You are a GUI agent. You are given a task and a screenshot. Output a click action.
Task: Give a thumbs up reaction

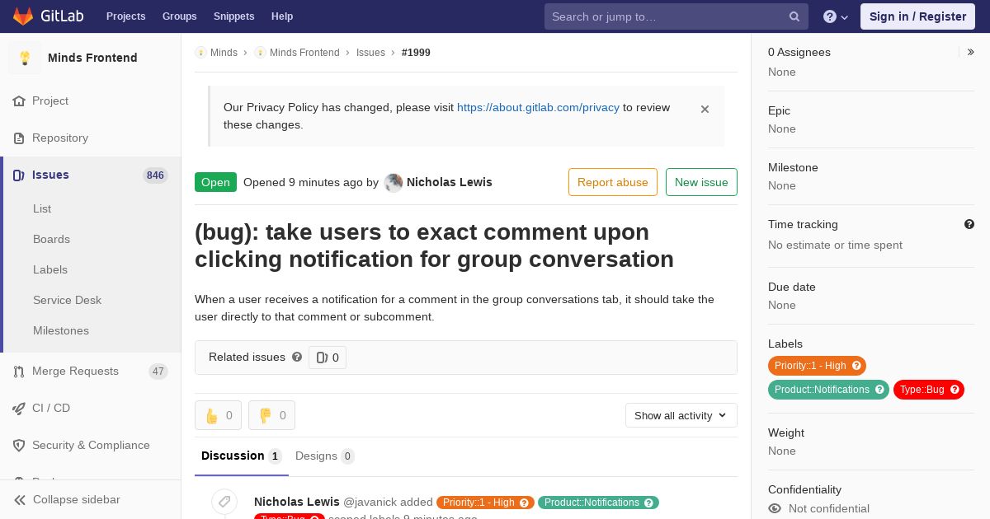pyautogui.click(x=218, y=415)
